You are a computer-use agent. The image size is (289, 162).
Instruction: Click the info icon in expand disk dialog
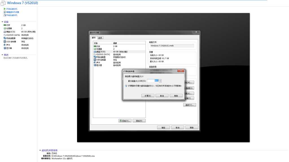pos(126,86)
